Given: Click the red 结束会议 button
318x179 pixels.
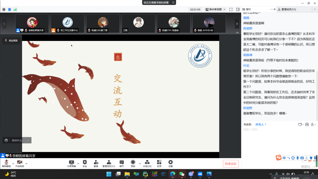Looking at the screenshot, I should pyautogui.click(x=231, y=164).
